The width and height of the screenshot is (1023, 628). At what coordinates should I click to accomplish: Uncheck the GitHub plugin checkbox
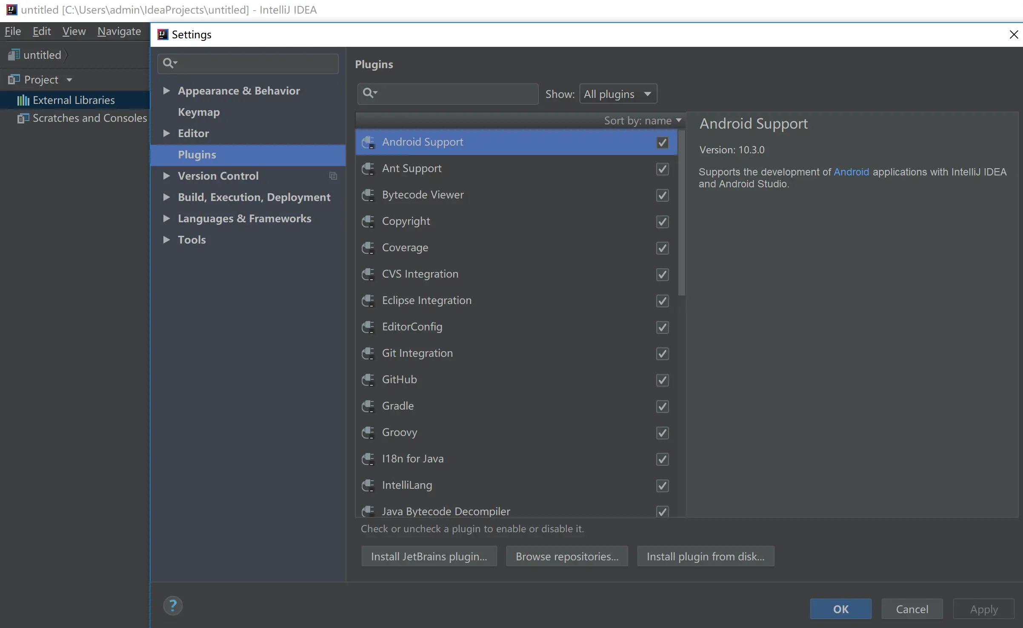[x=662, y=380]
